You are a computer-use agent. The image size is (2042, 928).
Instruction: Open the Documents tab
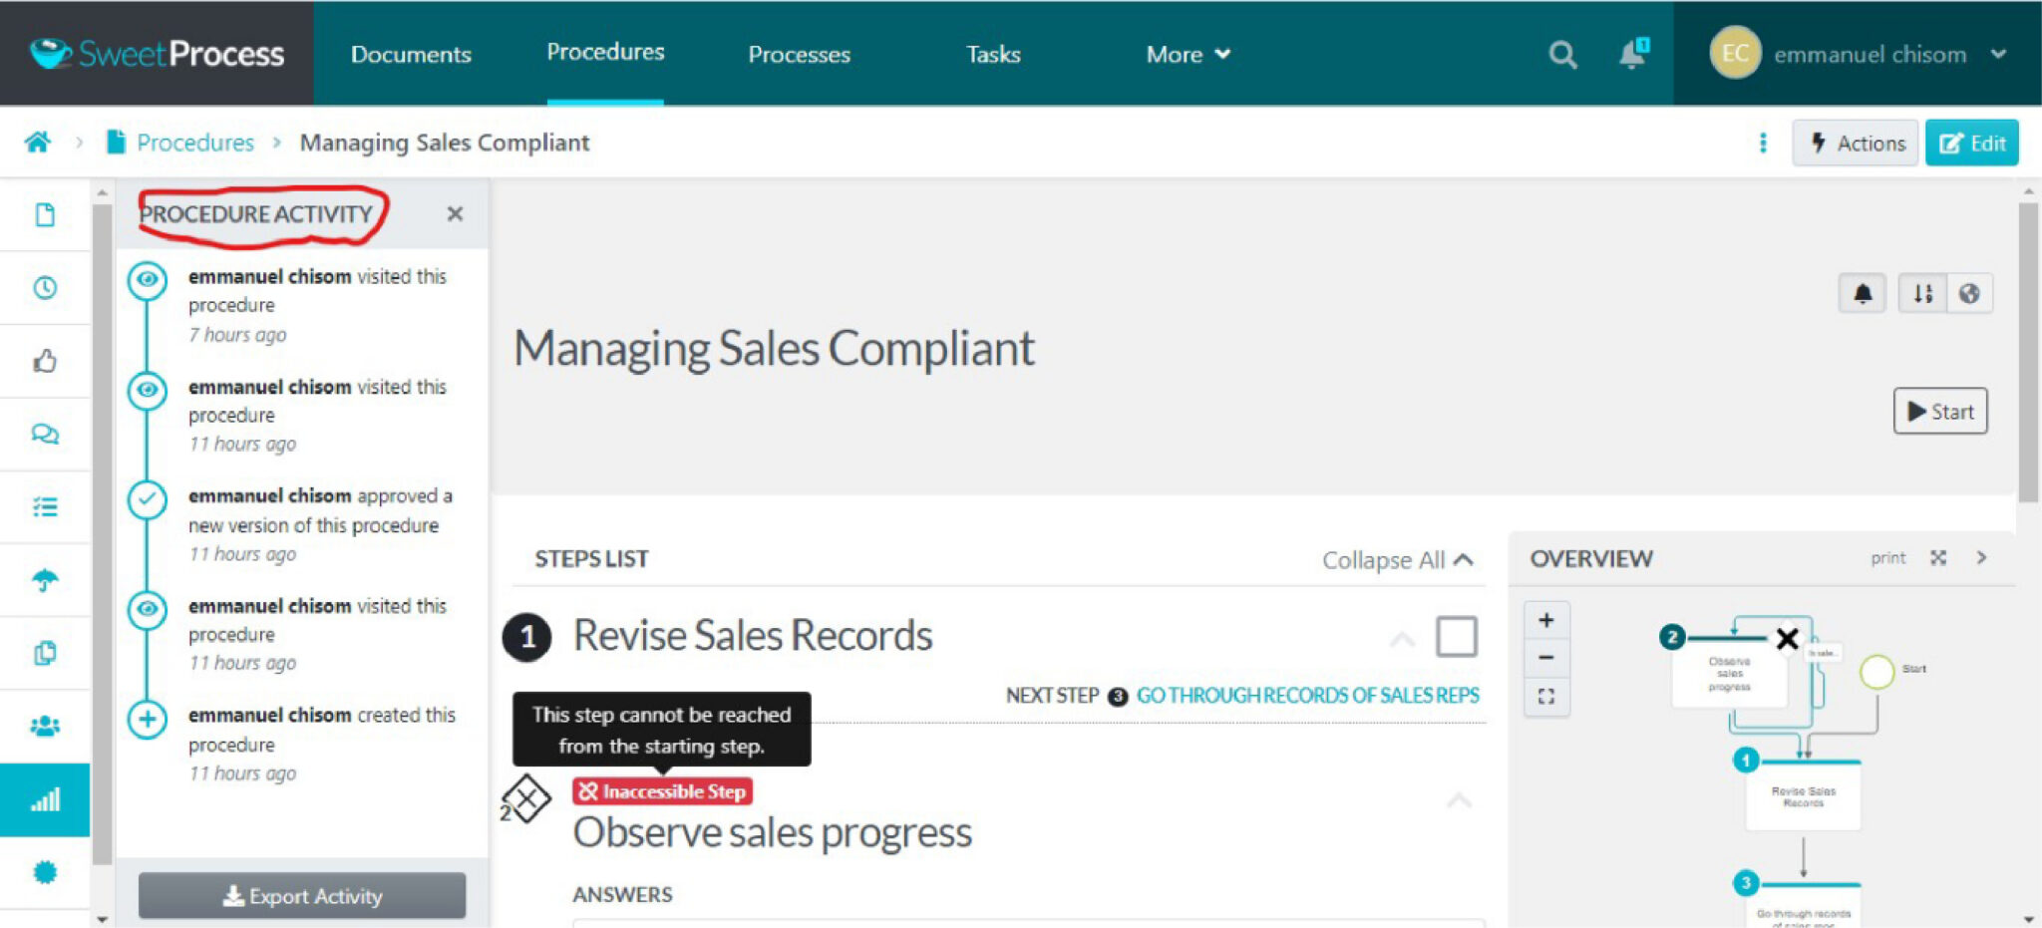(x=411, y=55)
